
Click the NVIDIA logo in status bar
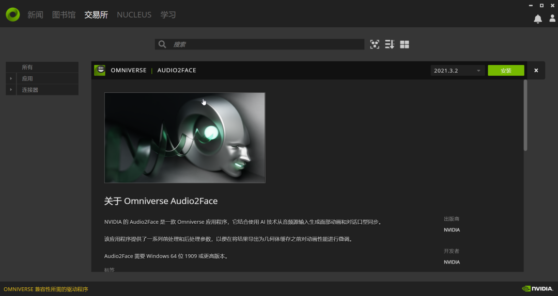(537, 289)
